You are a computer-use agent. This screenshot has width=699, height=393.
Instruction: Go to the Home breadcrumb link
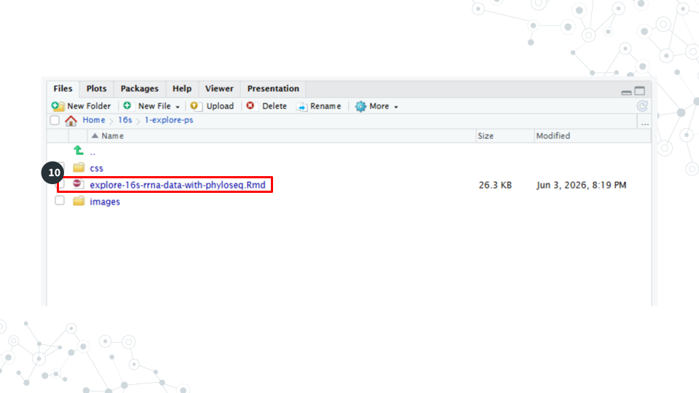[x=94, y=120]
